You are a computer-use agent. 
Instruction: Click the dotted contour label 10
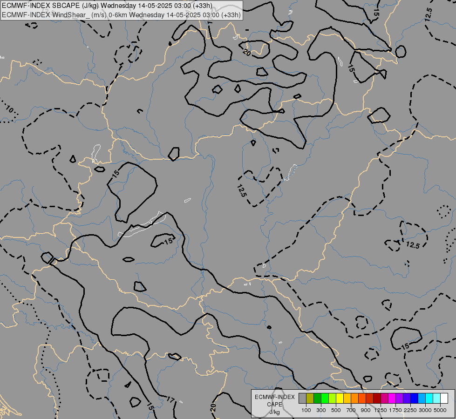tap(9, 109)
